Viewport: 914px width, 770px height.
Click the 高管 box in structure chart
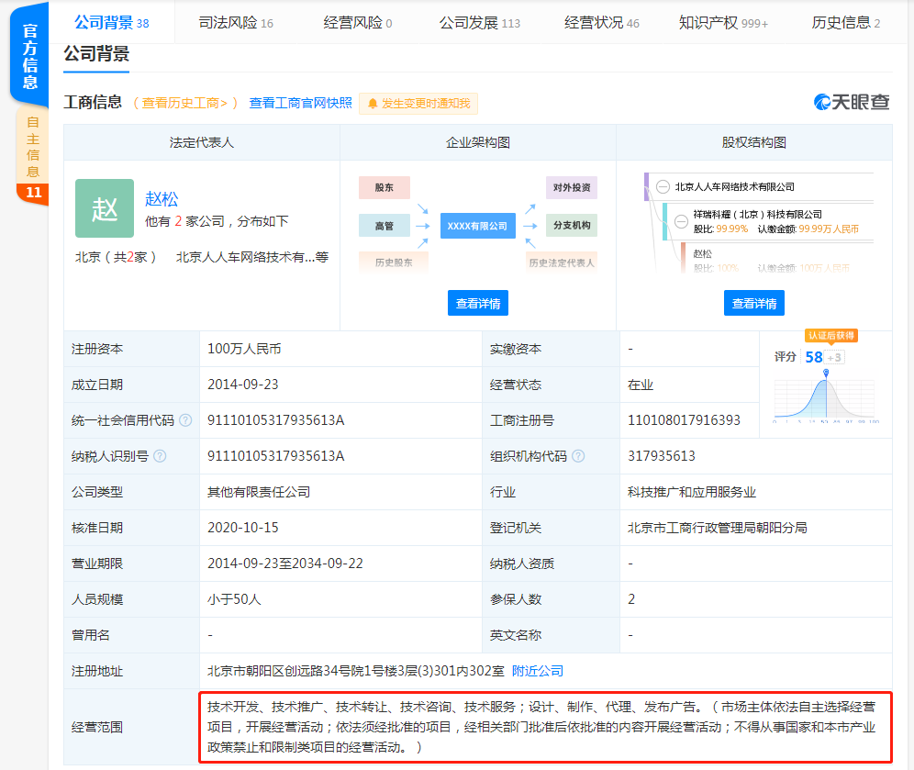click(x=385, y=226)
